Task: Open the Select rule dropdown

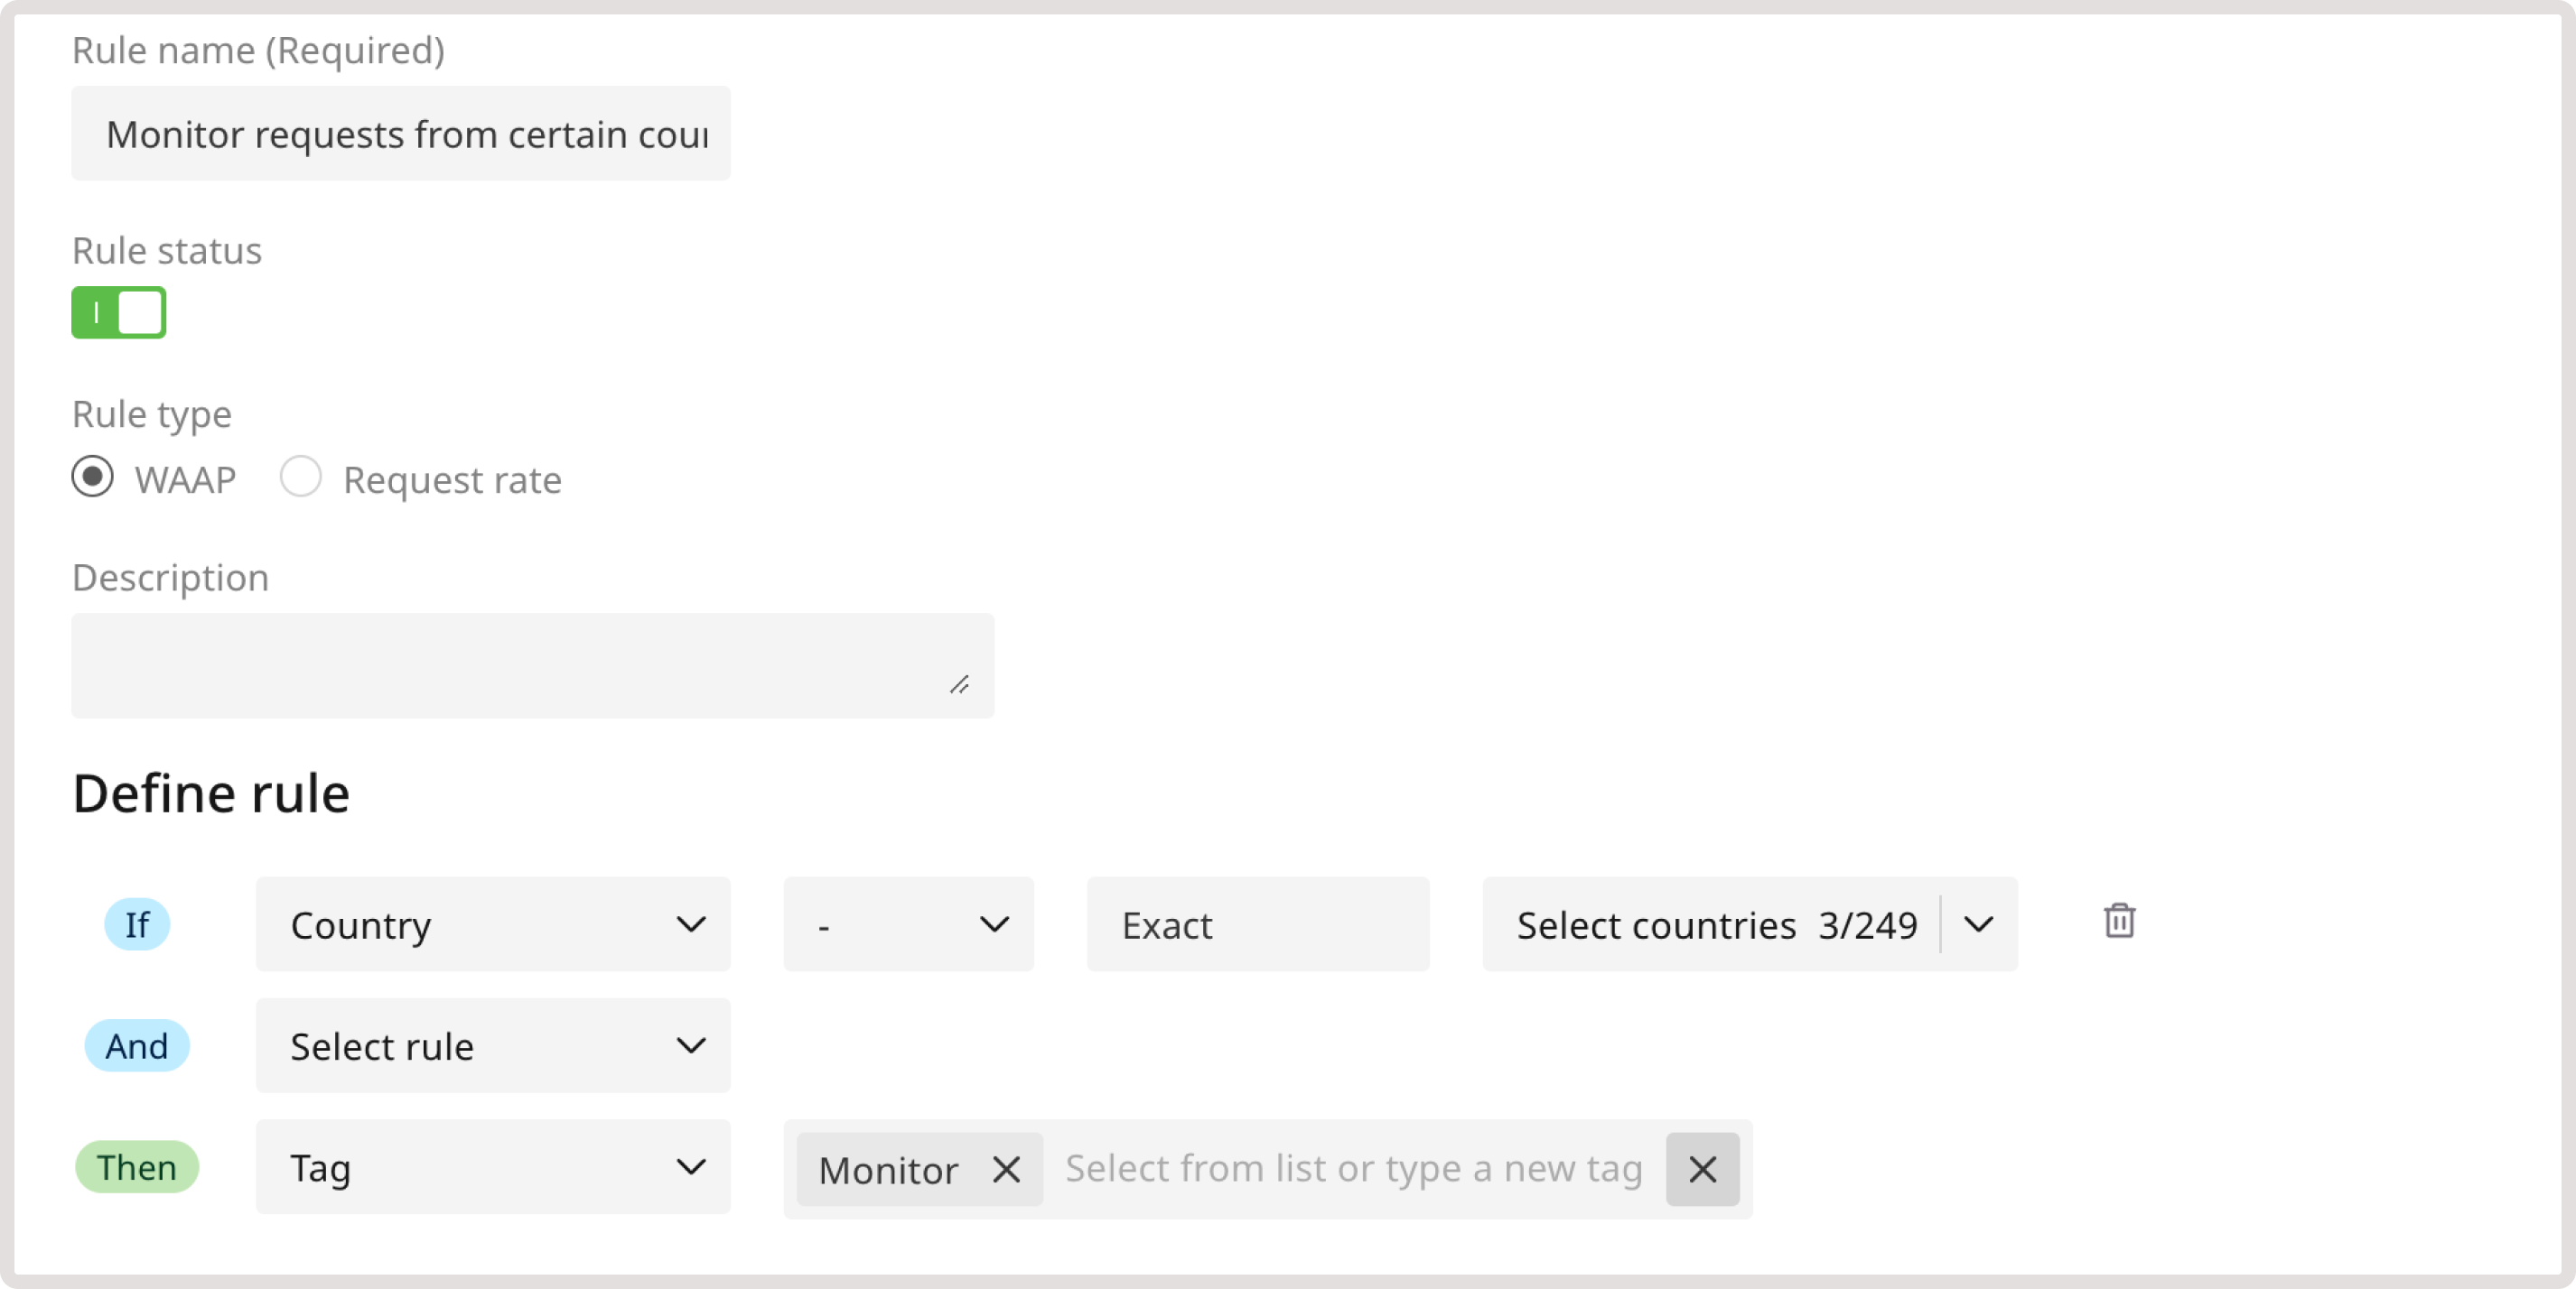Action: [x=493, y=1045]
